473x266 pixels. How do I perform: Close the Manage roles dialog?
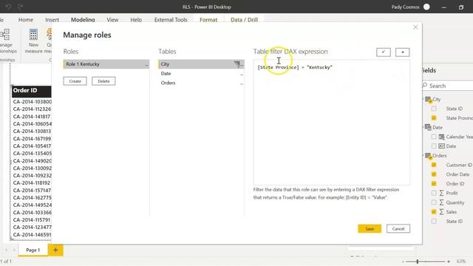(415, 27)
